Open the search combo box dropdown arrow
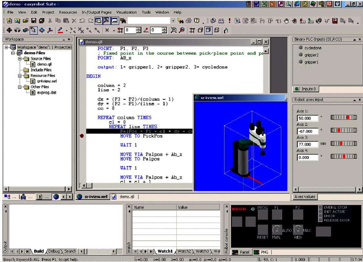The width and height of the screenshot is (363, 262). pos(173,21)
